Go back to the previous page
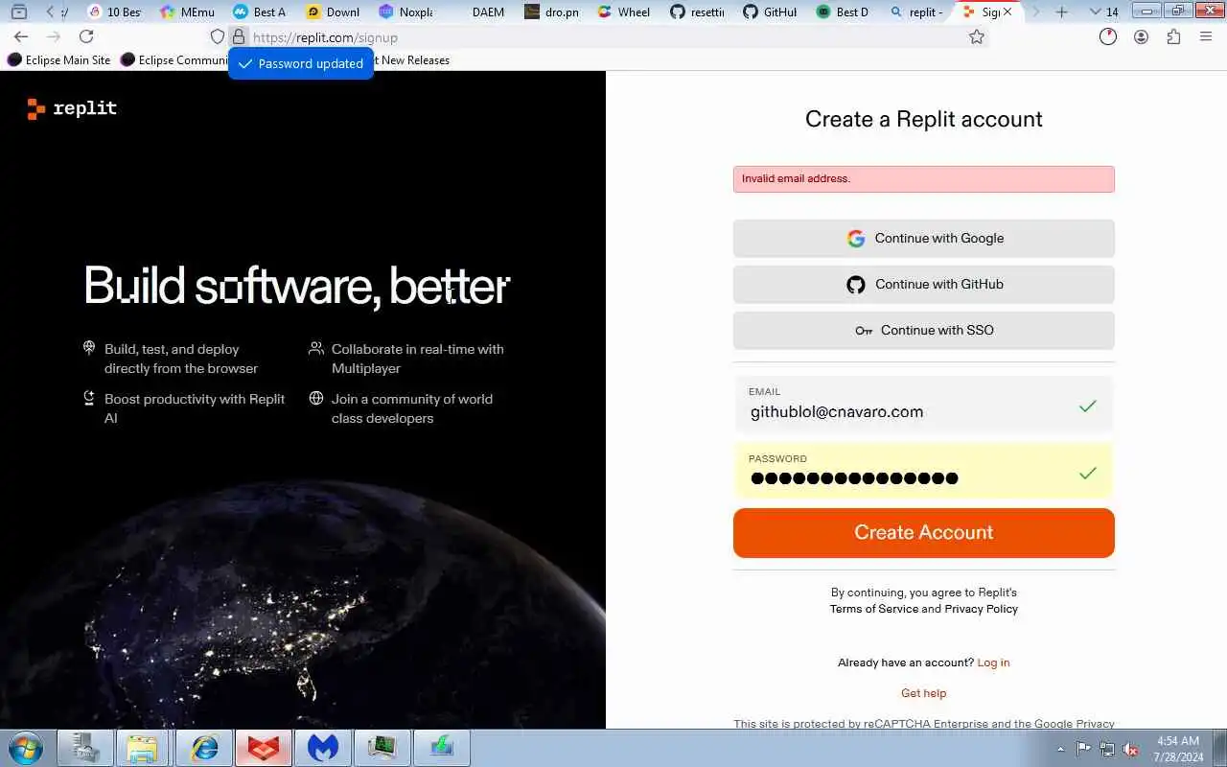Screen dimensions: 1227x767 (x=21, y=36)
